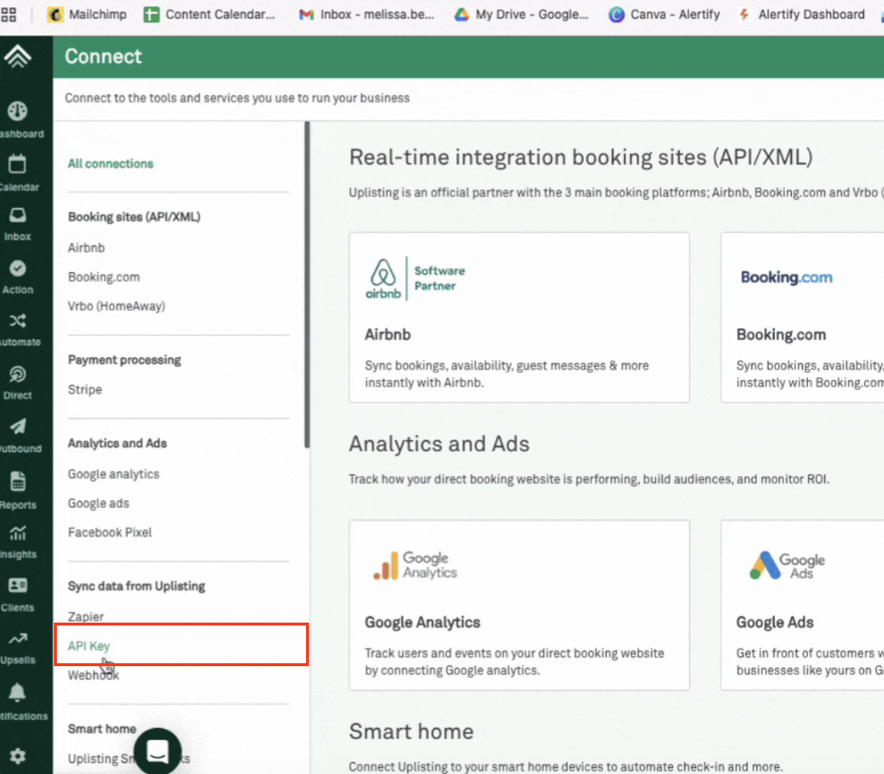This screenshot has width=884, height=774.
Task: Open the Calendar icon in sidebar
Action: pyautogui.click(x=18, y=164)
